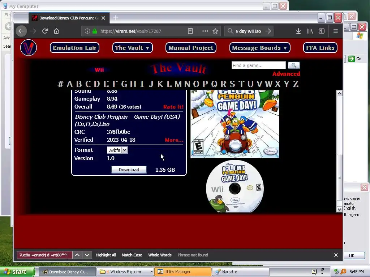Browse games starting with letter Z
This screenshot has height=277, width=370.
point(296,84)
